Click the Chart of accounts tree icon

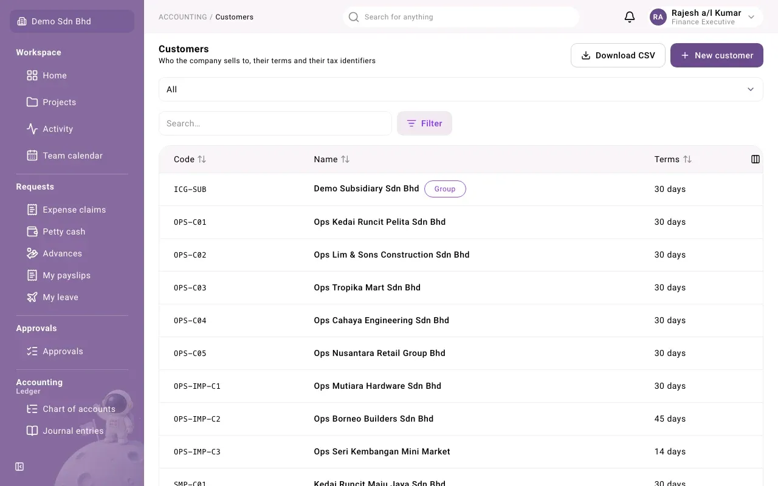pyautogui.click(x=32, y=409)
